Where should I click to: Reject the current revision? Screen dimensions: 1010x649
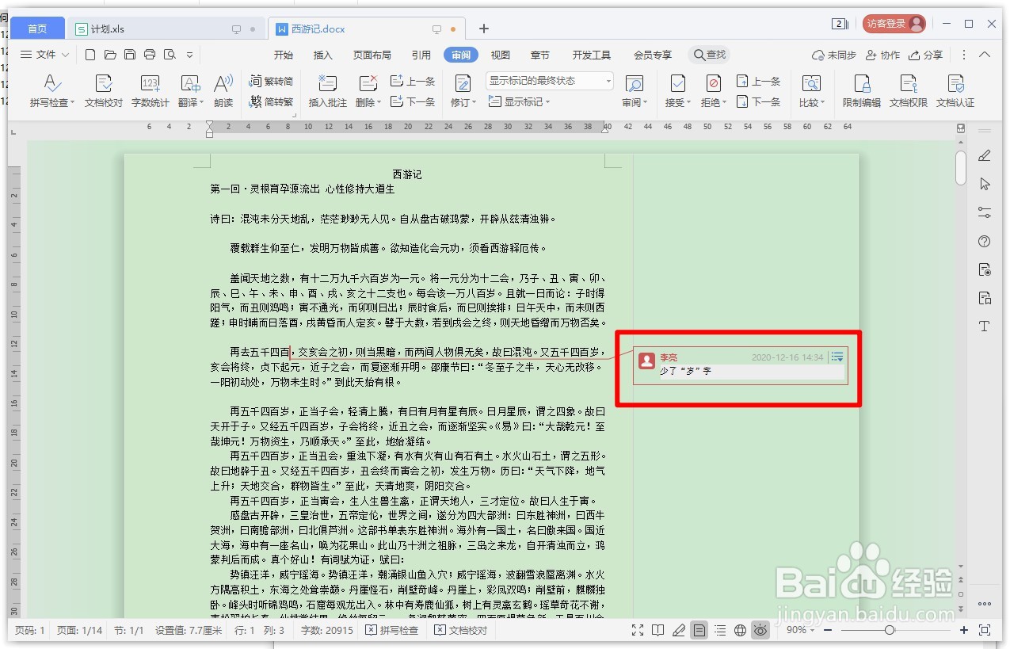coord(711,90)
